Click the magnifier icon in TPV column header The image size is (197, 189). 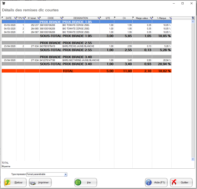click(23, 18)
